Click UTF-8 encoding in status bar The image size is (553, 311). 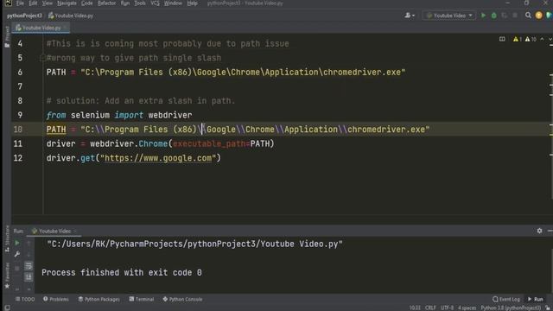[447, 308]
